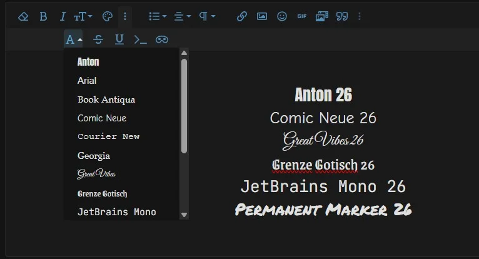Choose JetBrains Mono font in list
479x259 pixels.
pos(117,211)
